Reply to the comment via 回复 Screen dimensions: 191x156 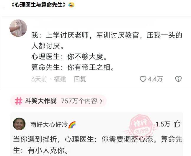80,79
